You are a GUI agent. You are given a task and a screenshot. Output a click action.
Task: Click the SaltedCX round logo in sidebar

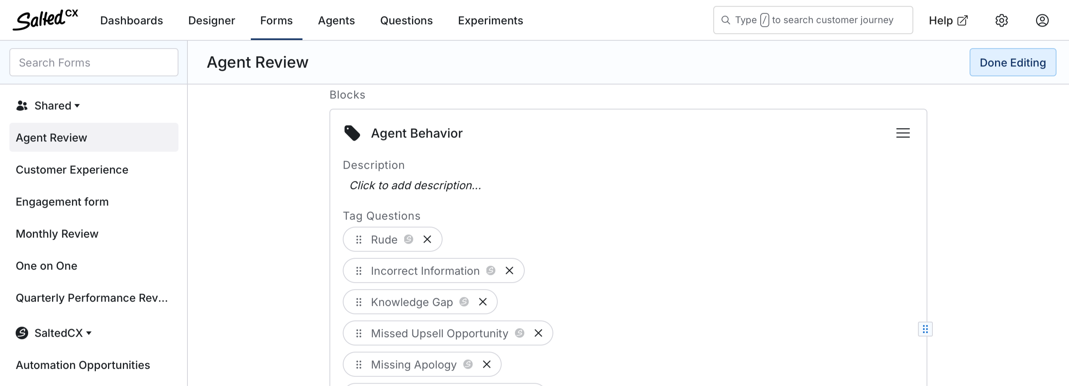click(x=22, y=333)
